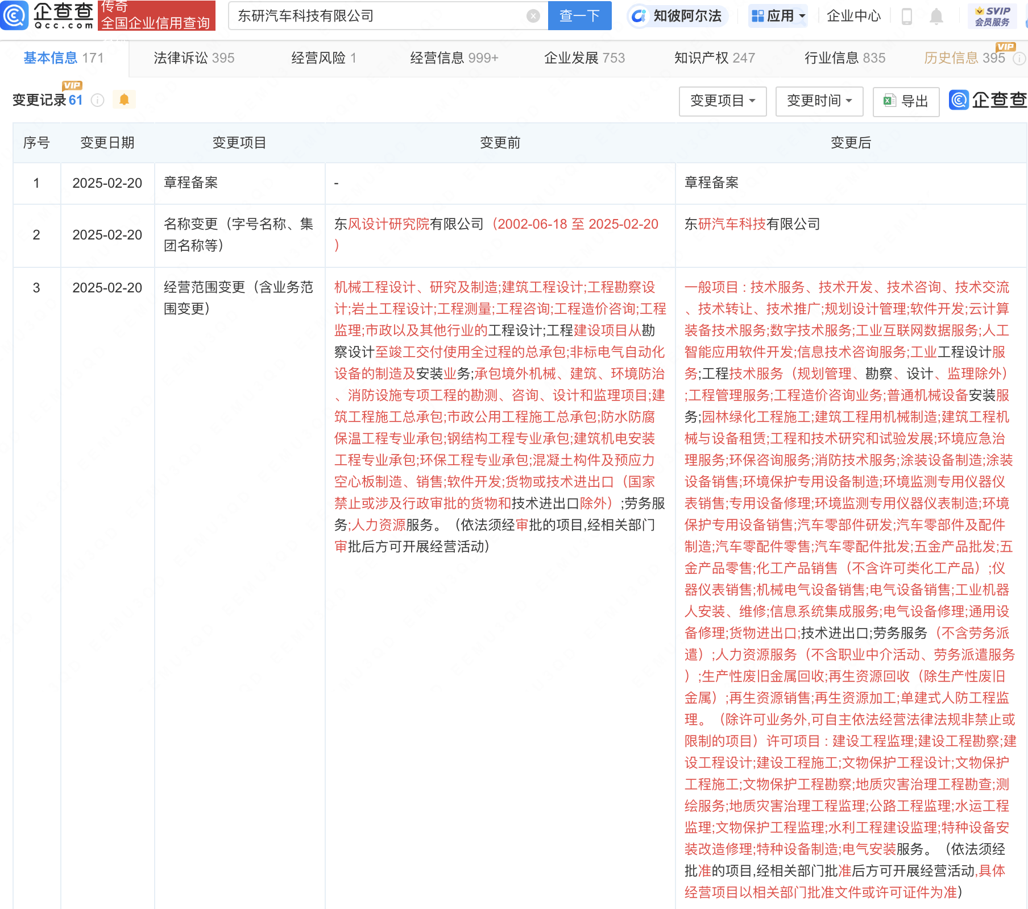Click the 变更项目 column header

click(239, 143)
